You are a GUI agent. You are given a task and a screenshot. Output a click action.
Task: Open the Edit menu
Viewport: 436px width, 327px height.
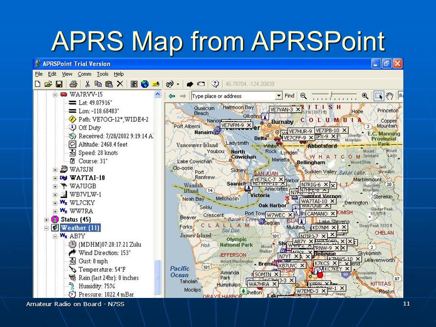click(x=52, y=74)
